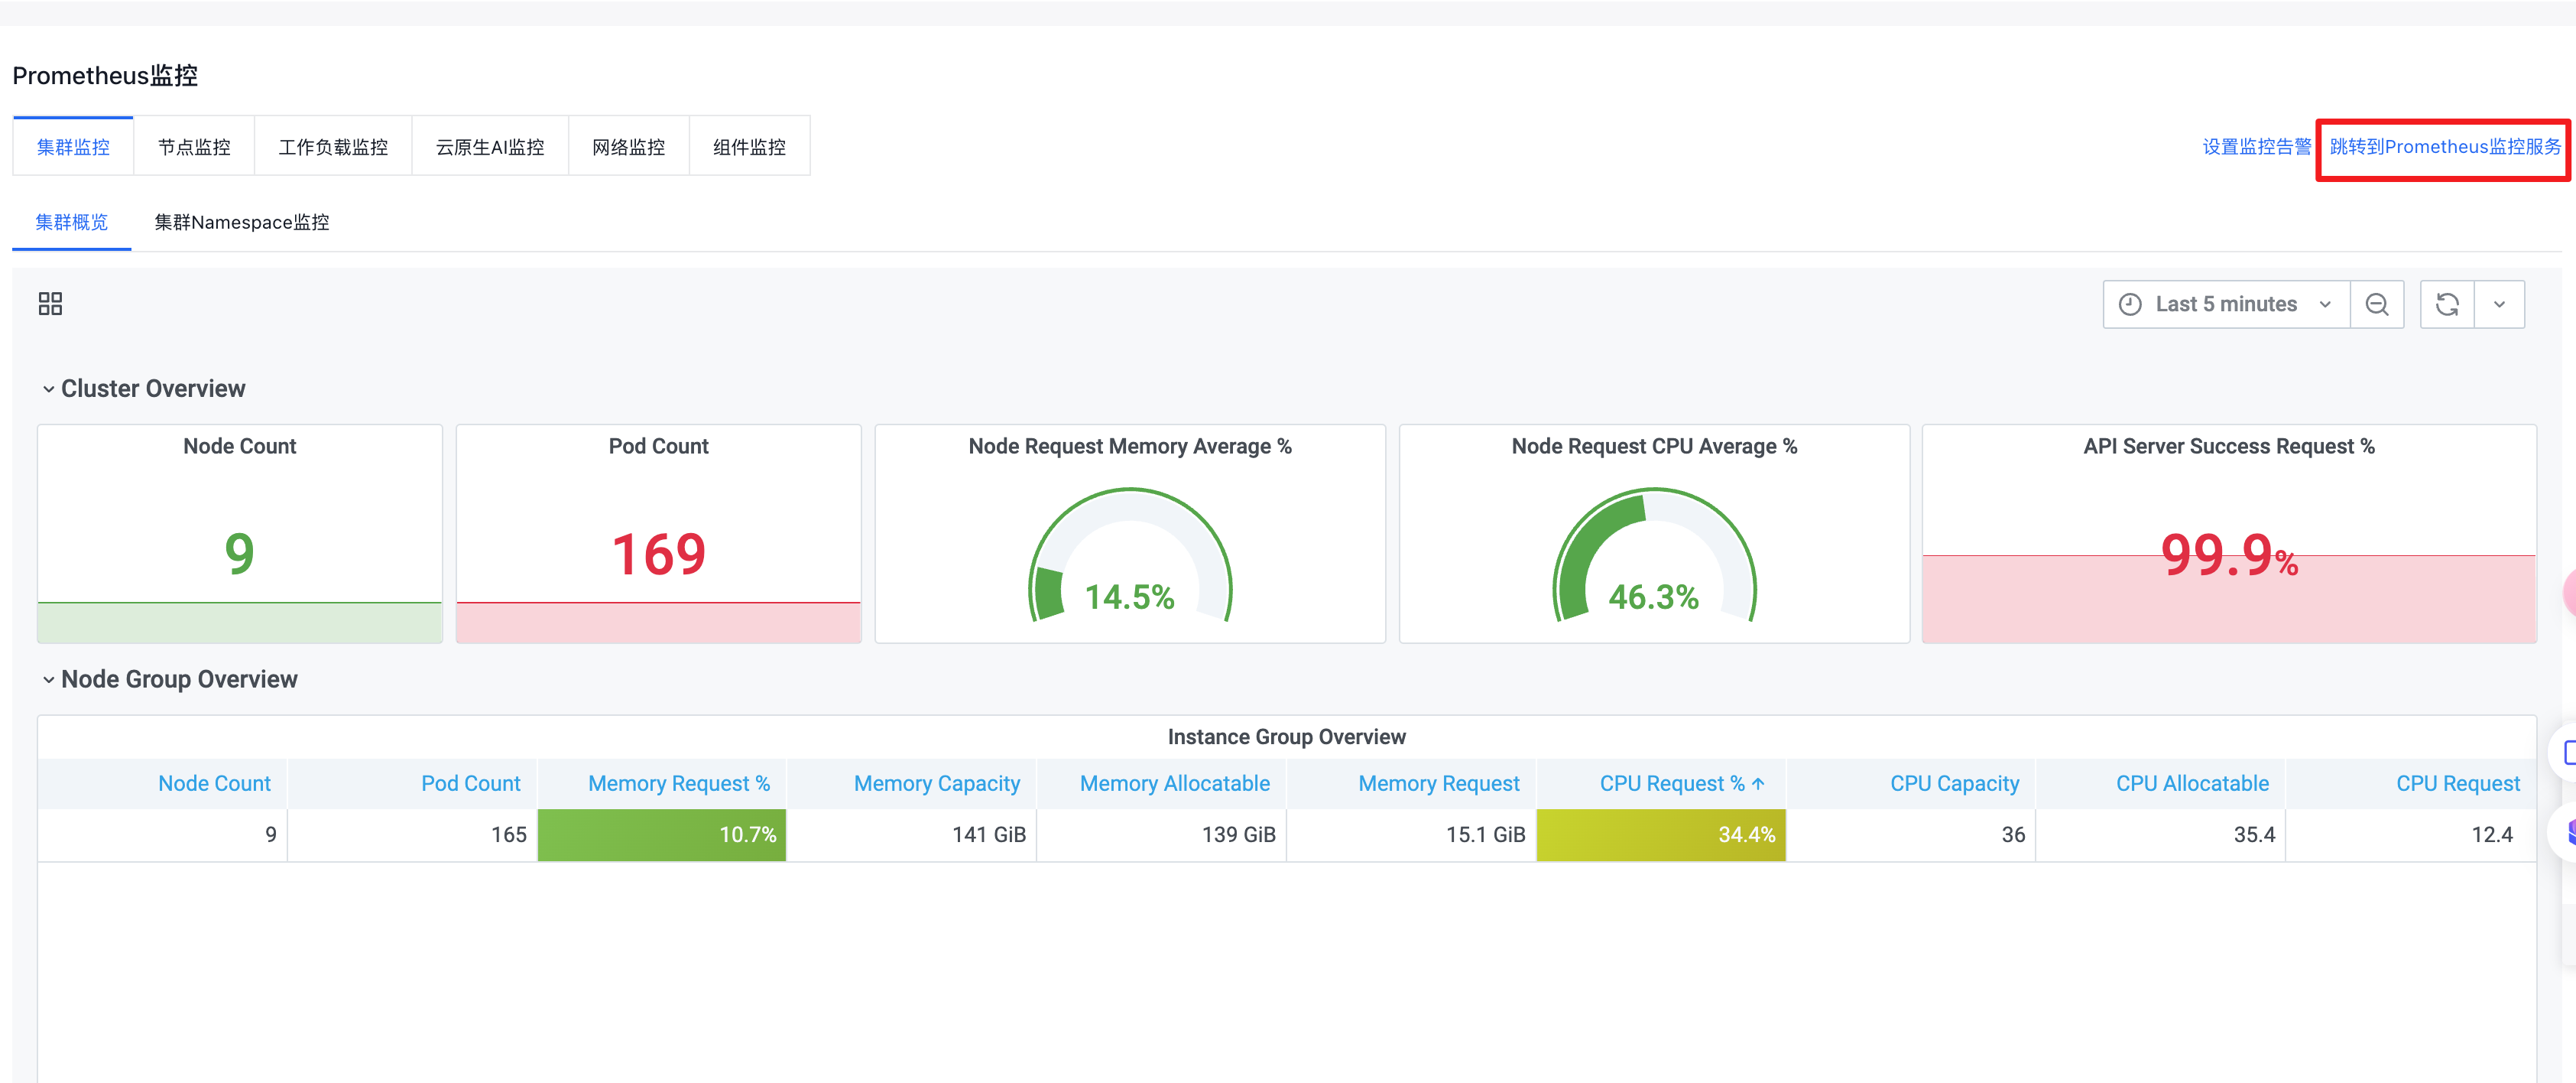This screenshot has width=2576, height=1083.
Task: Sort by CPU Request column header
Action: pyautogui.click(x=2457, y=784)
